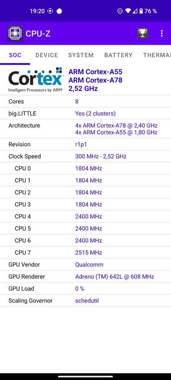Select the SOC tab
The width and height of the screenshot is (171, 380).
(15, 55)
